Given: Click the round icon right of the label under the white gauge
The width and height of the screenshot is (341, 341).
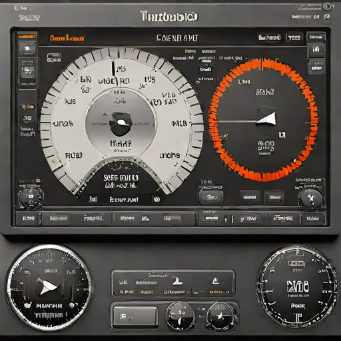Looking at the screenshot, I should coord(157,199).
